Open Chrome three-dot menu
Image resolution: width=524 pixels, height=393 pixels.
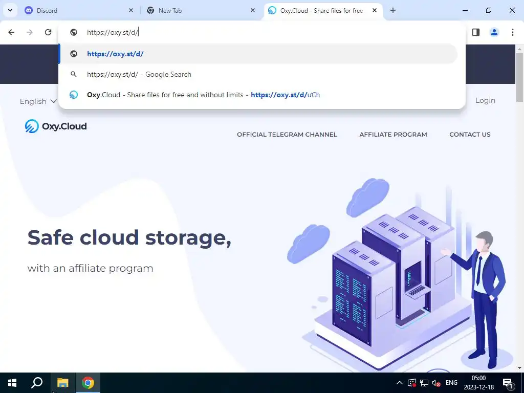513,32
